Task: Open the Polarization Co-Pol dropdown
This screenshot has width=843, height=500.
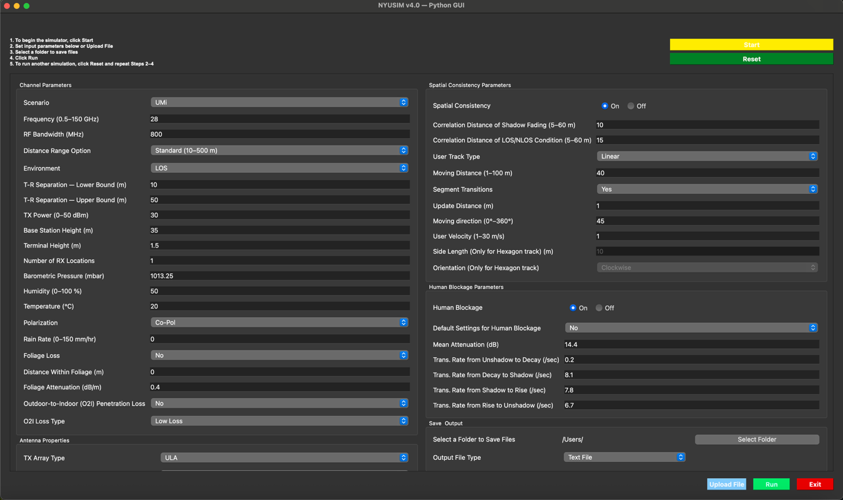Action: pyautogui.click(x=279, y=322)
